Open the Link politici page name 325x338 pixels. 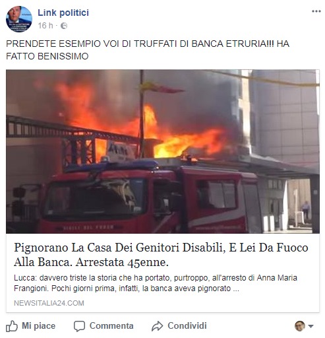click(63, 13)
